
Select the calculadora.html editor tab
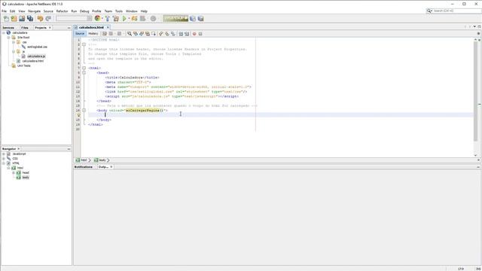[x=91, y=27]
